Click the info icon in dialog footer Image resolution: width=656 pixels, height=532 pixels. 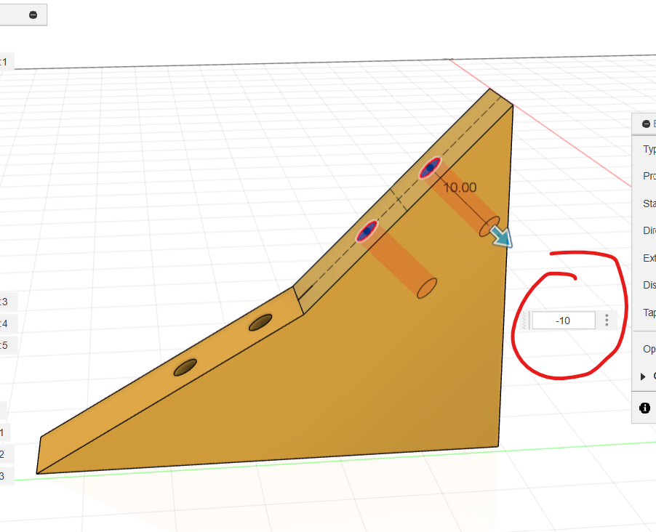click(x=644, y=408)
